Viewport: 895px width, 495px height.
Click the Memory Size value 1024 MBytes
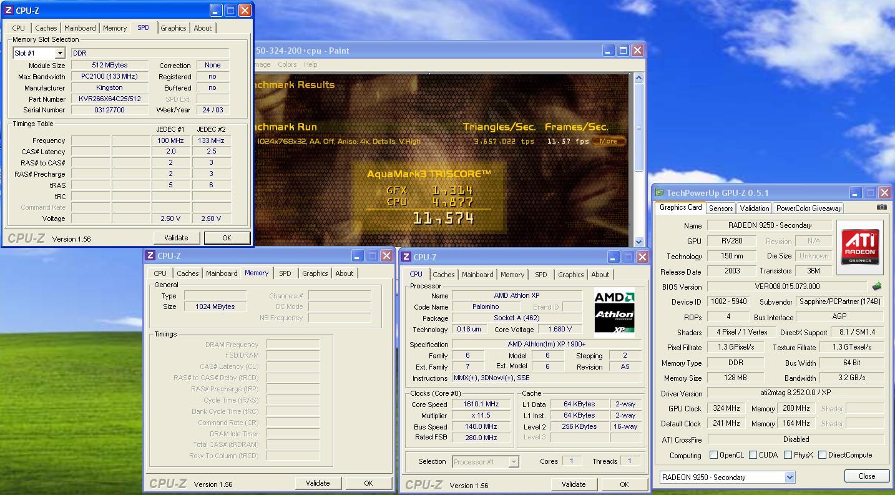coord(215,306)
